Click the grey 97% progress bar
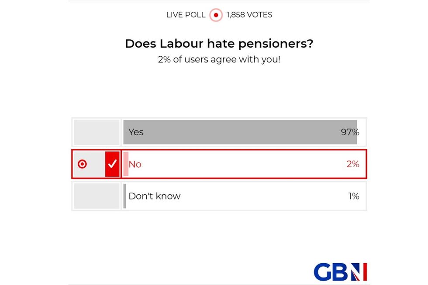The height and width of the screenshot is (285, 428). [x=240, y=132]
